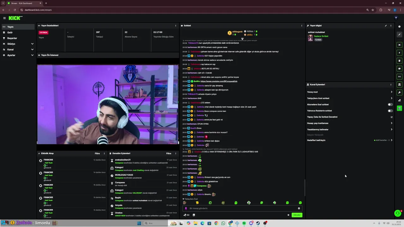Reload the page
This screenshot has width=404, height=227.
tap(15, 10)
